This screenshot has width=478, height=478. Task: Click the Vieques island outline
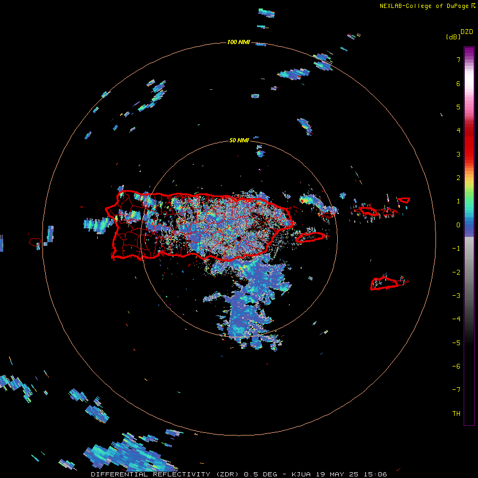[311, 237]
